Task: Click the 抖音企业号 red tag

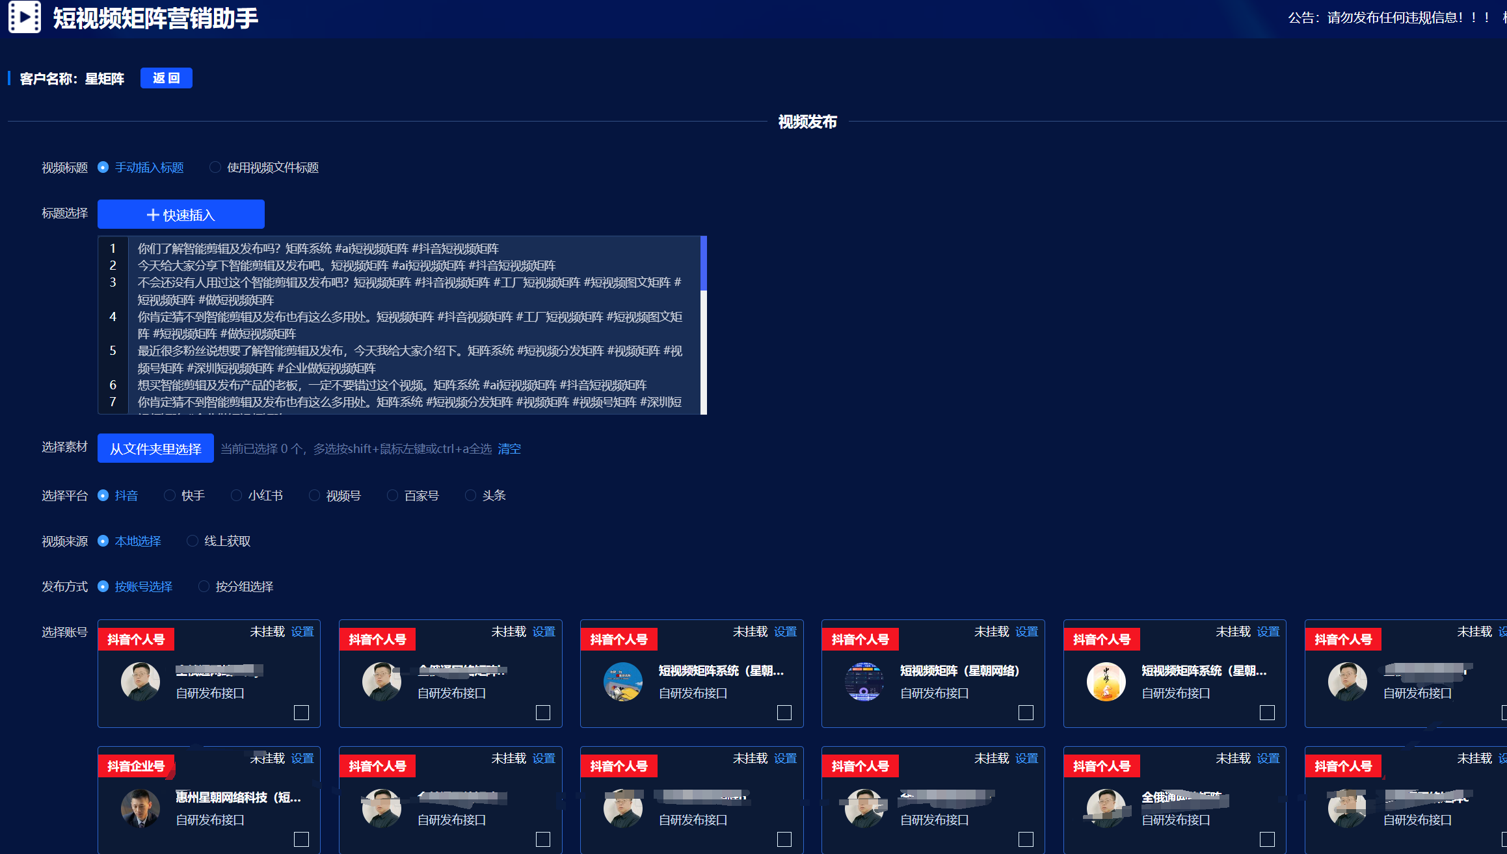Action: (x=136, y=766)
